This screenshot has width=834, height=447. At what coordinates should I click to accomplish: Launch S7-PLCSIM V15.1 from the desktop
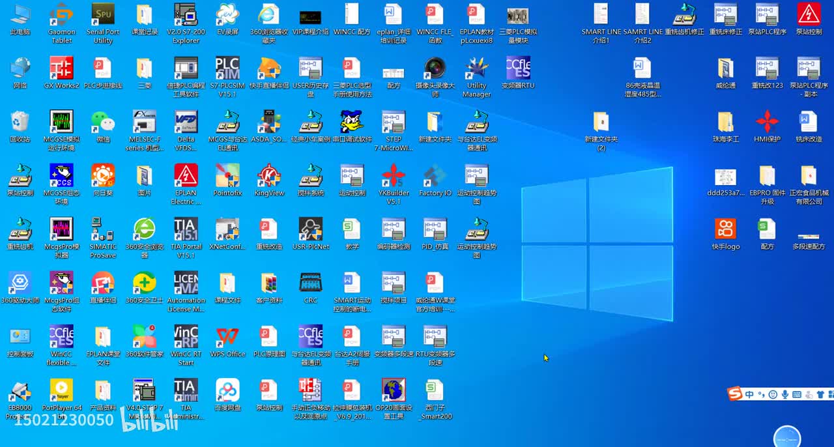point(227,68)
